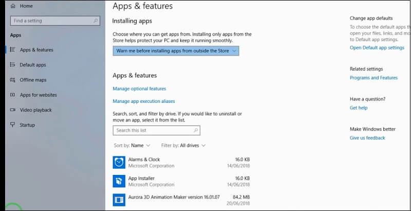Viewport: 411px width, 211px height.
Task: Click the Offline maps icon
Action: pyautogui.click(x=12, y=80)
